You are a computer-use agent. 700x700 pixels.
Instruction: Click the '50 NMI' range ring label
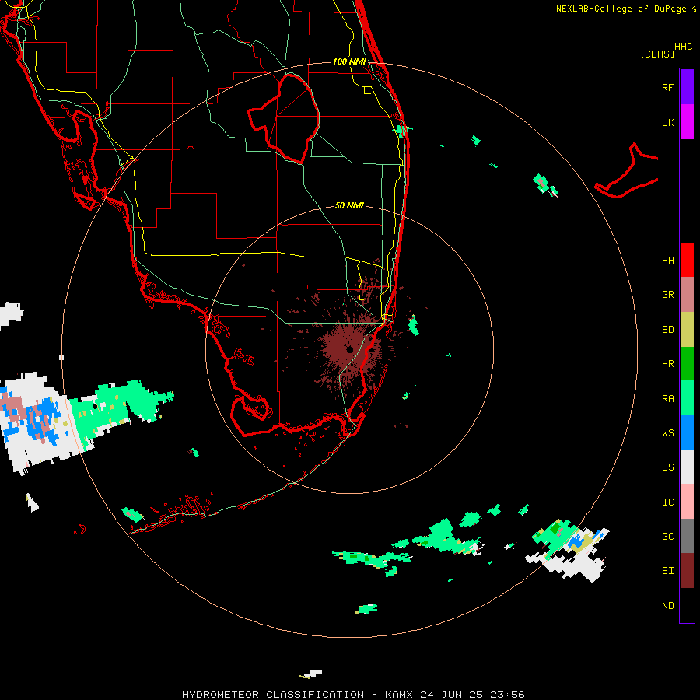(349, 205)
